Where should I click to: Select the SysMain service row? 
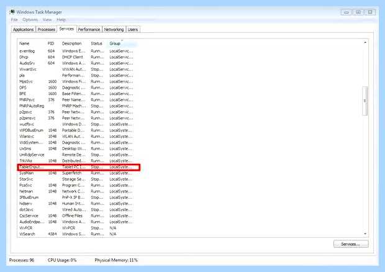(x=76, y=173)
